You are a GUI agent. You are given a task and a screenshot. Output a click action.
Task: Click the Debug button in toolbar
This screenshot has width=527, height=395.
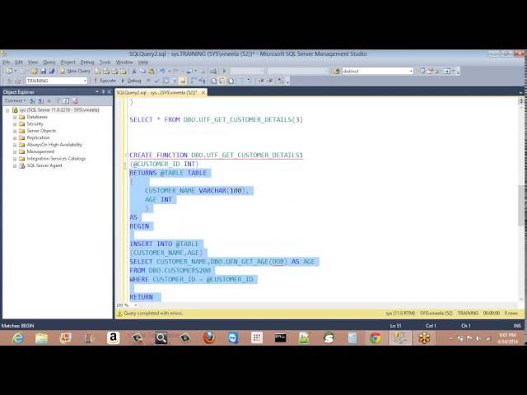coord(131,81)
